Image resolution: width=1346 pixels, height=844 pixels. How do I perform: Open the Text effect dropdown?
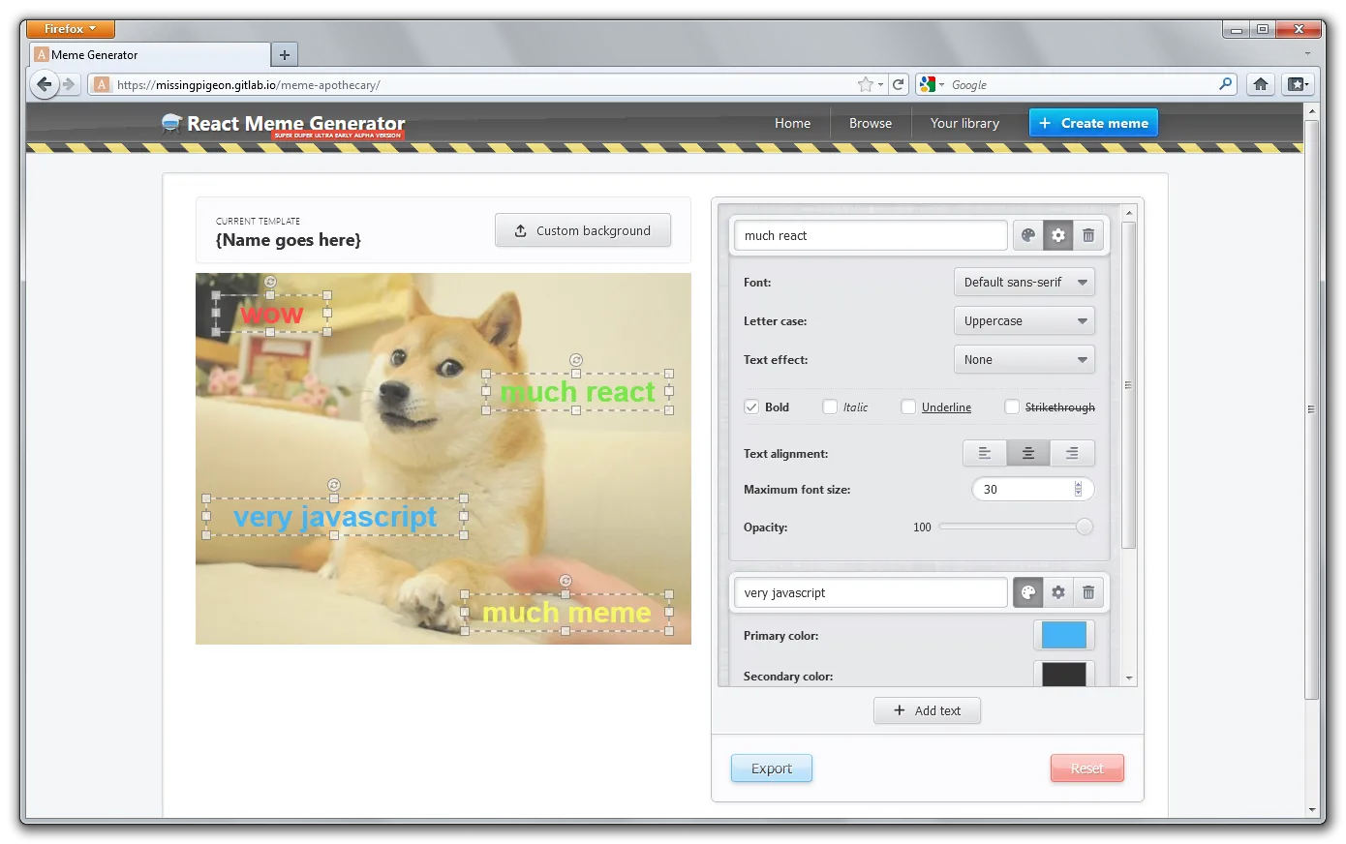pyautogui.click(x=1024, y=360)
